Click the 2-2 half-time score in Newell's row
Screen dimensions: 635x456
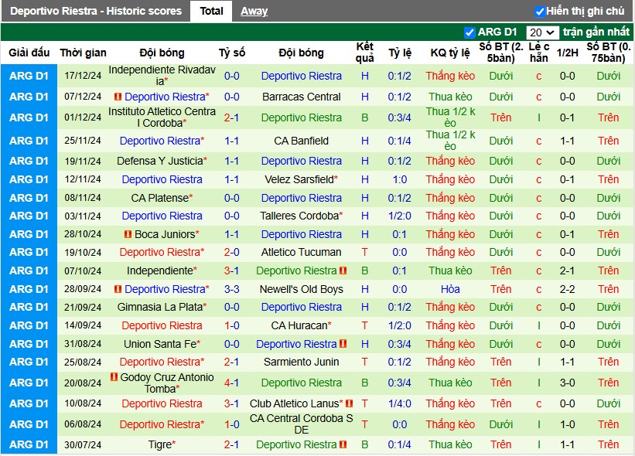[567, 289]
